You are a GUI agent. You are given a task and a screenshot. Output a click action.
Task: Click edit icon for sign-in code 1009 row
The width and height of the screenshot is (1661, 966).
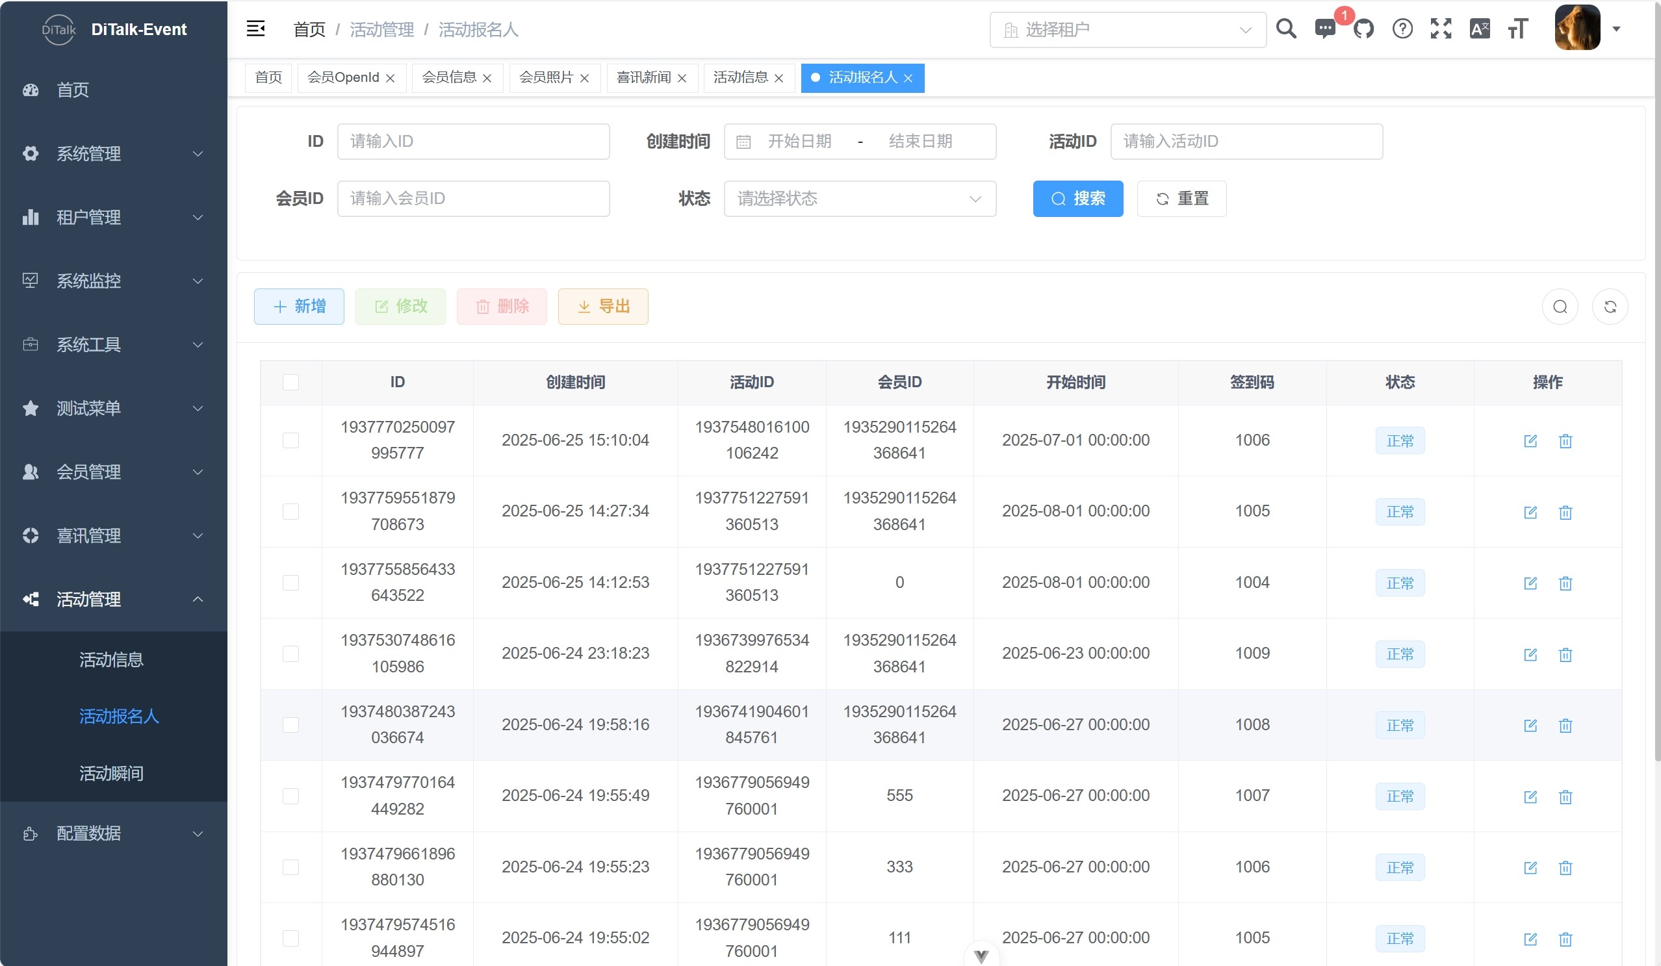[1530, 654]
